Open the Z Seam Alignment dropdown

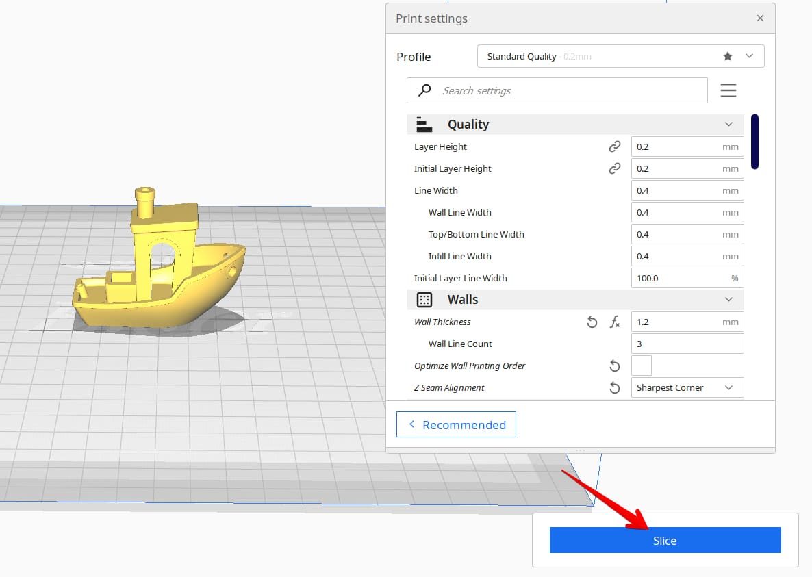(687, 387)
